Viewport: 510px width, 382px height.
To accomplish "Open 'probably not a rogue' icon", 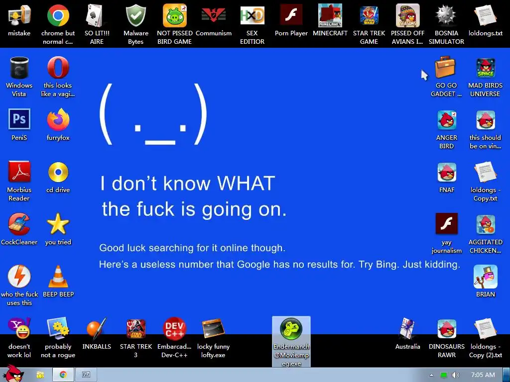I will pos(58,338).
